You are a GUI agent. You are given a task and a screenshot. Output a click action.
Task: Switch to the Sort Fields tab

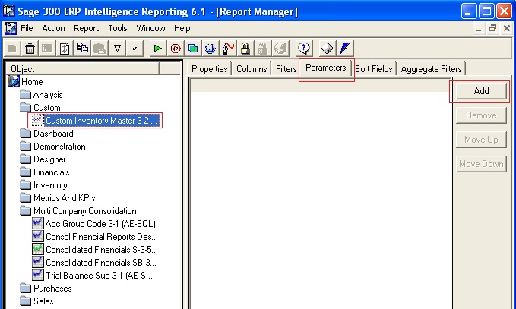point(374,69)
